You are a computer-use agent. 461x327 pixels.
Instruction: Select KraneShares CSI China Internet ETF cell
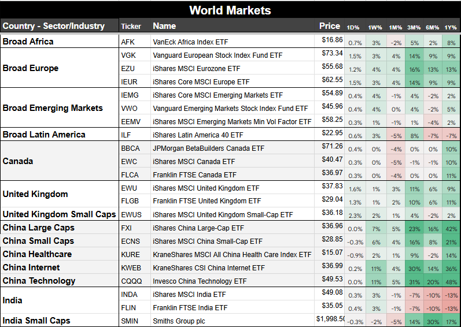[233, 267]
